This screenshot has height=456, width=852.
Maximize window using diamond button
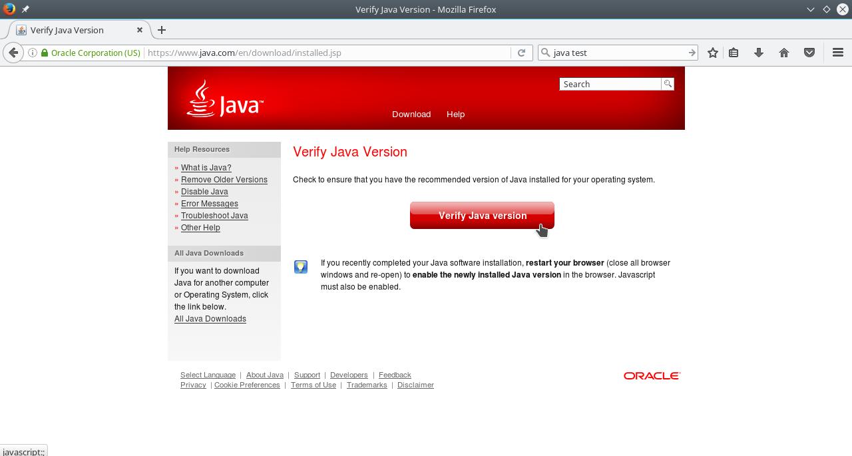tap(826, 9)
